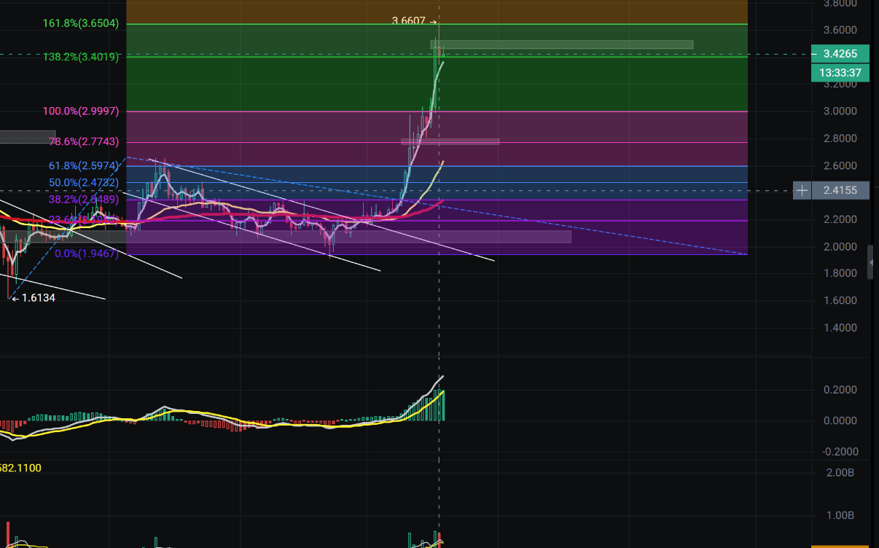Expand the side panel with the left-arrow handle
This screenshot has height=548, width=879.
(872, 262)
